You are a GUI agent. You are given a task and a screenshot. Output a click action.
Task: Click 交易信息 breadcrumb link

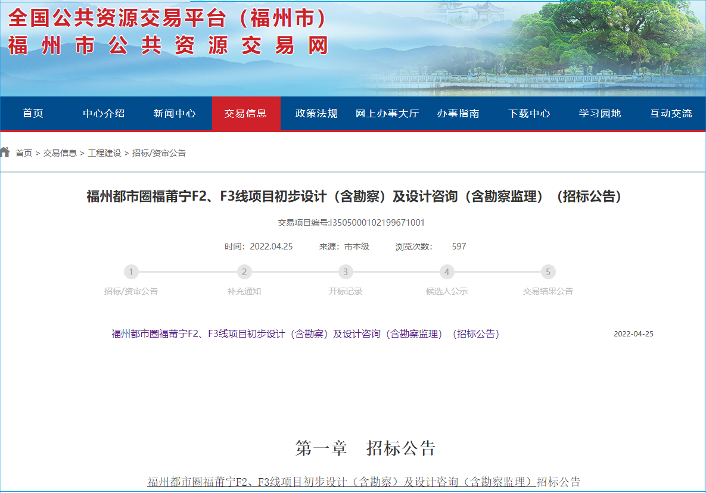point(60,153)
